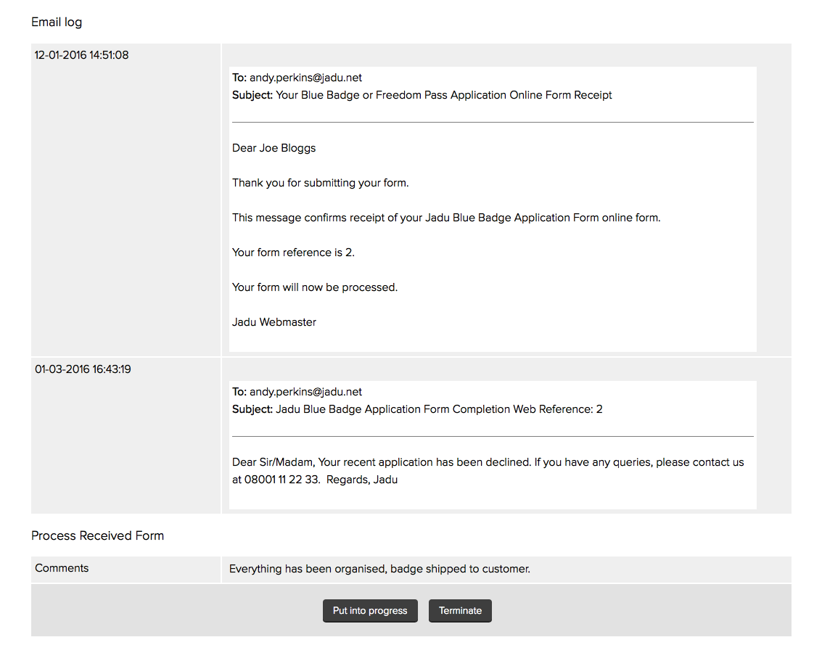Select the 01-03-2016 16:43:19 timestamp

point(83,369)
